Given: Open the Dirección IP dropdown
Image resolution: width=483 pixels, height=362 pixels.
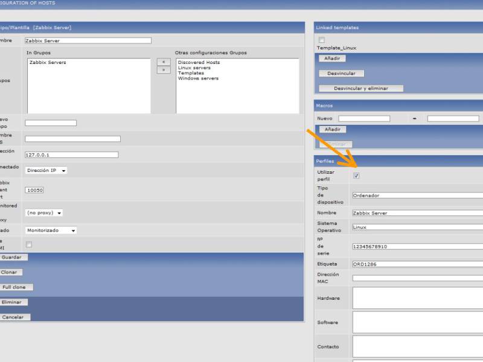Looking at the screenshot, I should click(46, 171).
